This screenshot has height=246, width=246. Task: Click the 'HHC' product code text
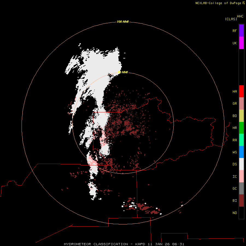tap(240, 16)
